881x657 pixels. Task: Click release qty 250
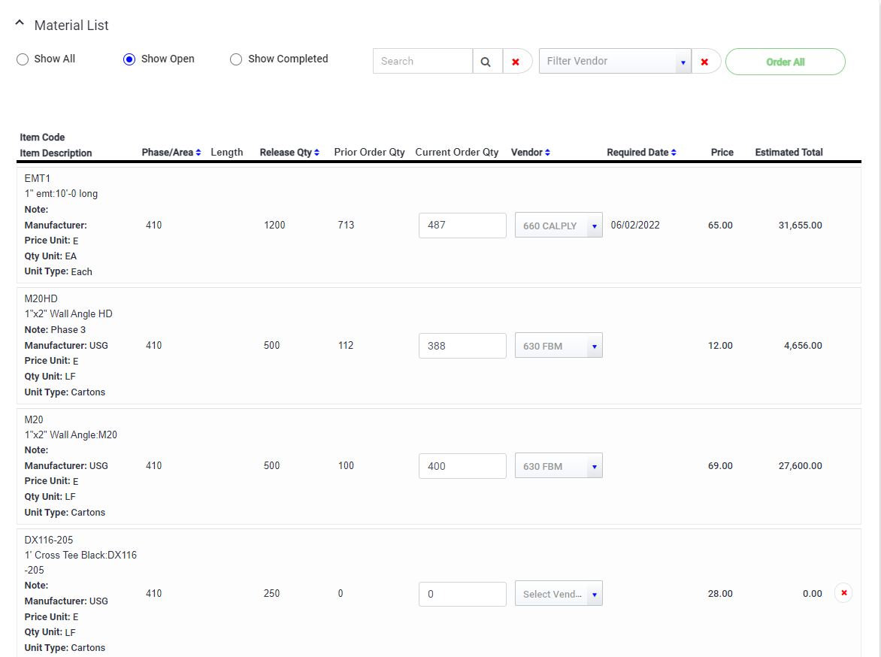[272, 594]
